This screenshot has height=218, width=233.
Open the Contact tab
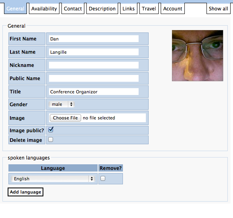73,8
